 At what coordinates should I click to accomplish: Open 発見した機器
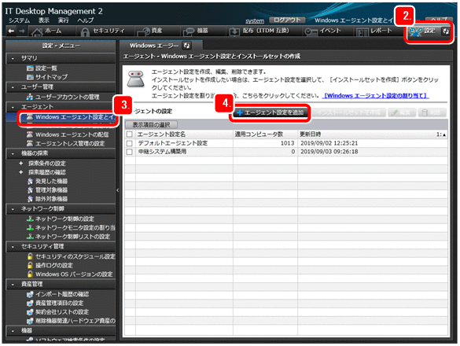[51, 182]
